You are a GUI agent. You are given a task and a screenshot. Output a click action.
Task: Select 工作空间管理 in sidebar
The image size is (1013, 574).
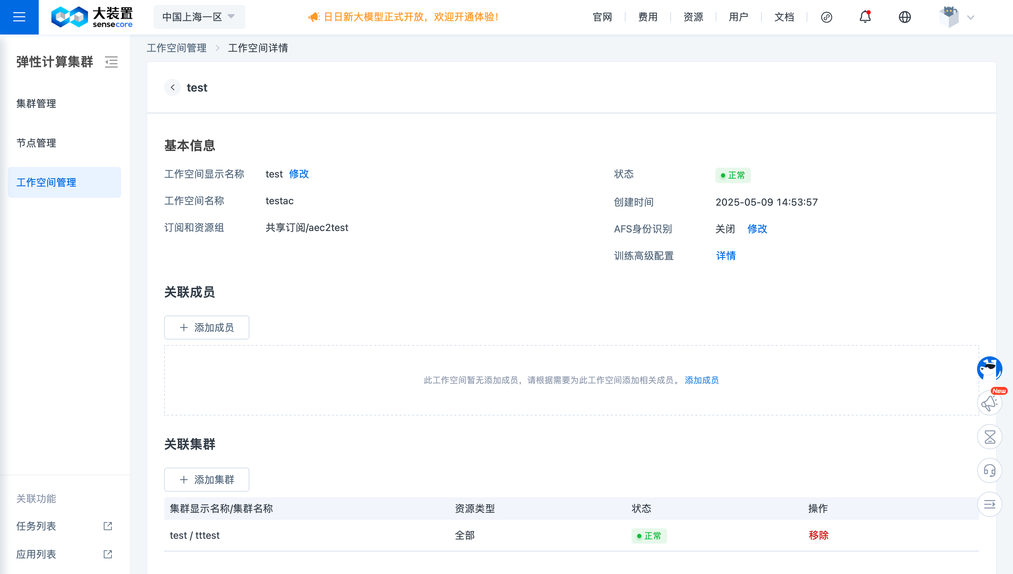pyautogui.click(x=64, y=182)
